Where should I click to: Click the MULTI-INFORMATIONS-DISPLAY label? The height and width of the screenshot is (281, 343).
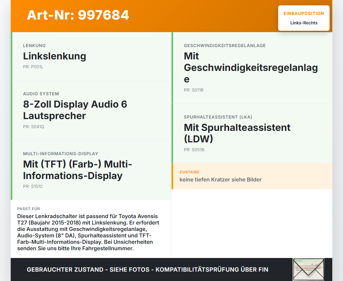(x=61, y=154)
